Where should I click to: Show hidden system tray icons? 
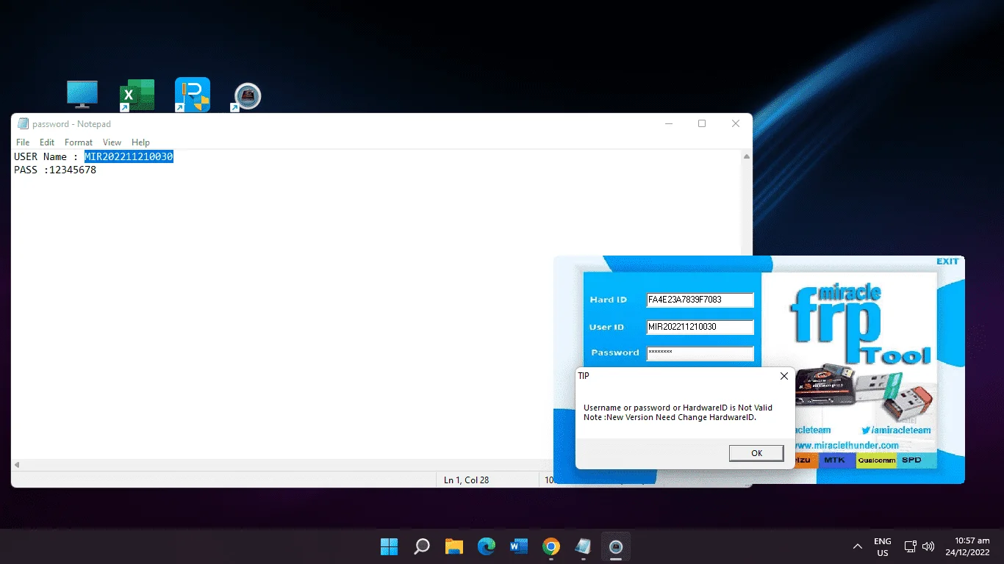pyautogui.click(x=857, y=546)
